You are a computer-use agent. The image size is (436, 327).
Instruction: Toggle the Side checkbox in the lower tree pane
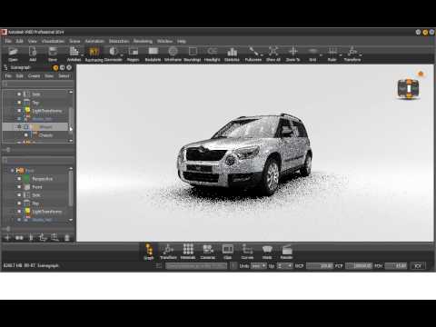[x=19, y=195]
